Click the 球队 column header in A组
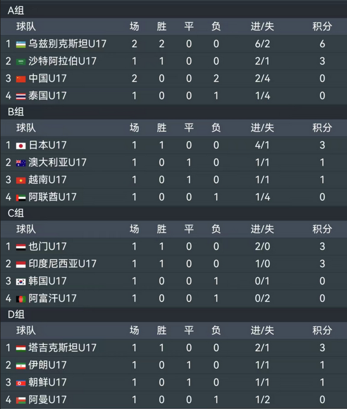 (x=26, y=27)
